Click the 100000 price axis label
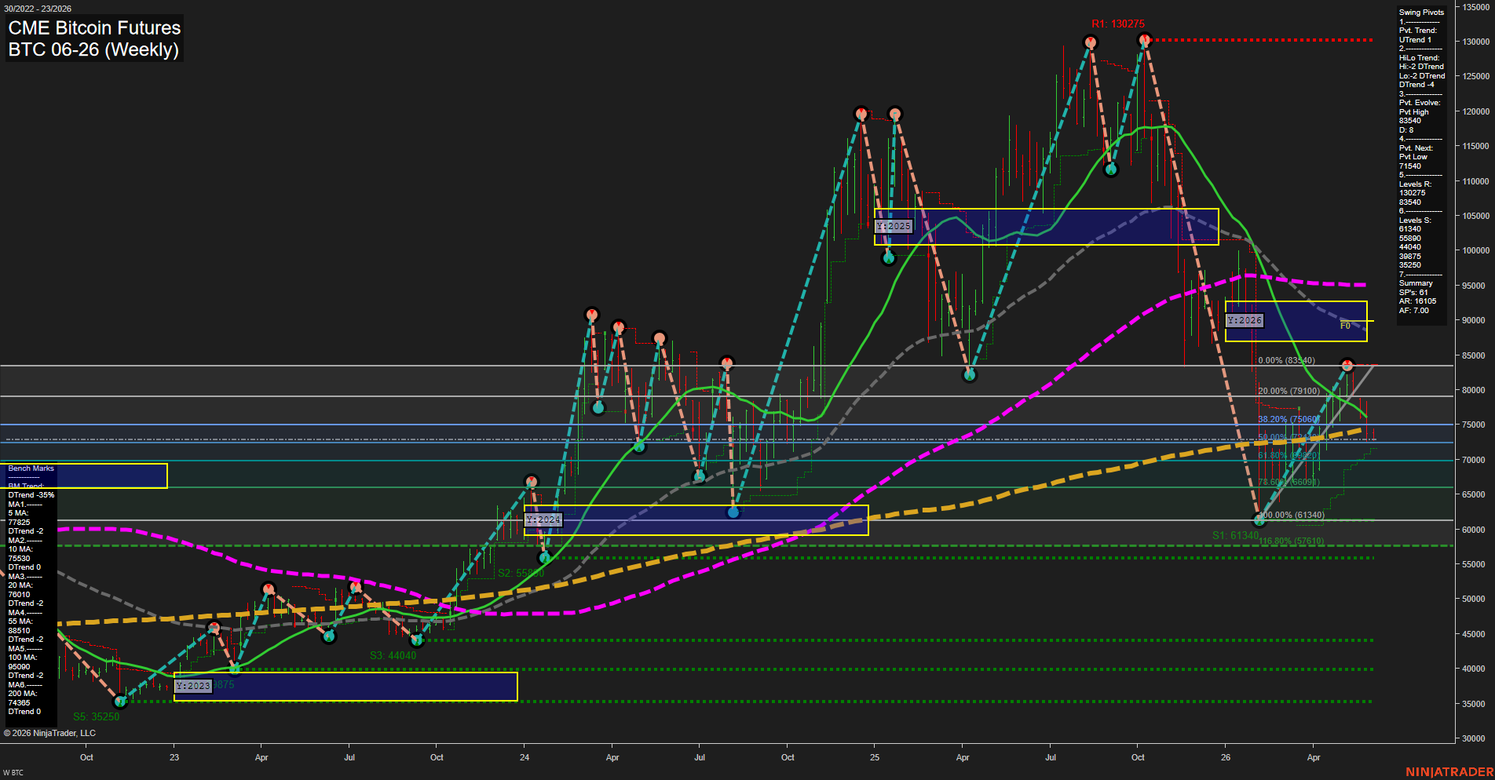Viewport: 1495px width, 780px height. 1475,250
